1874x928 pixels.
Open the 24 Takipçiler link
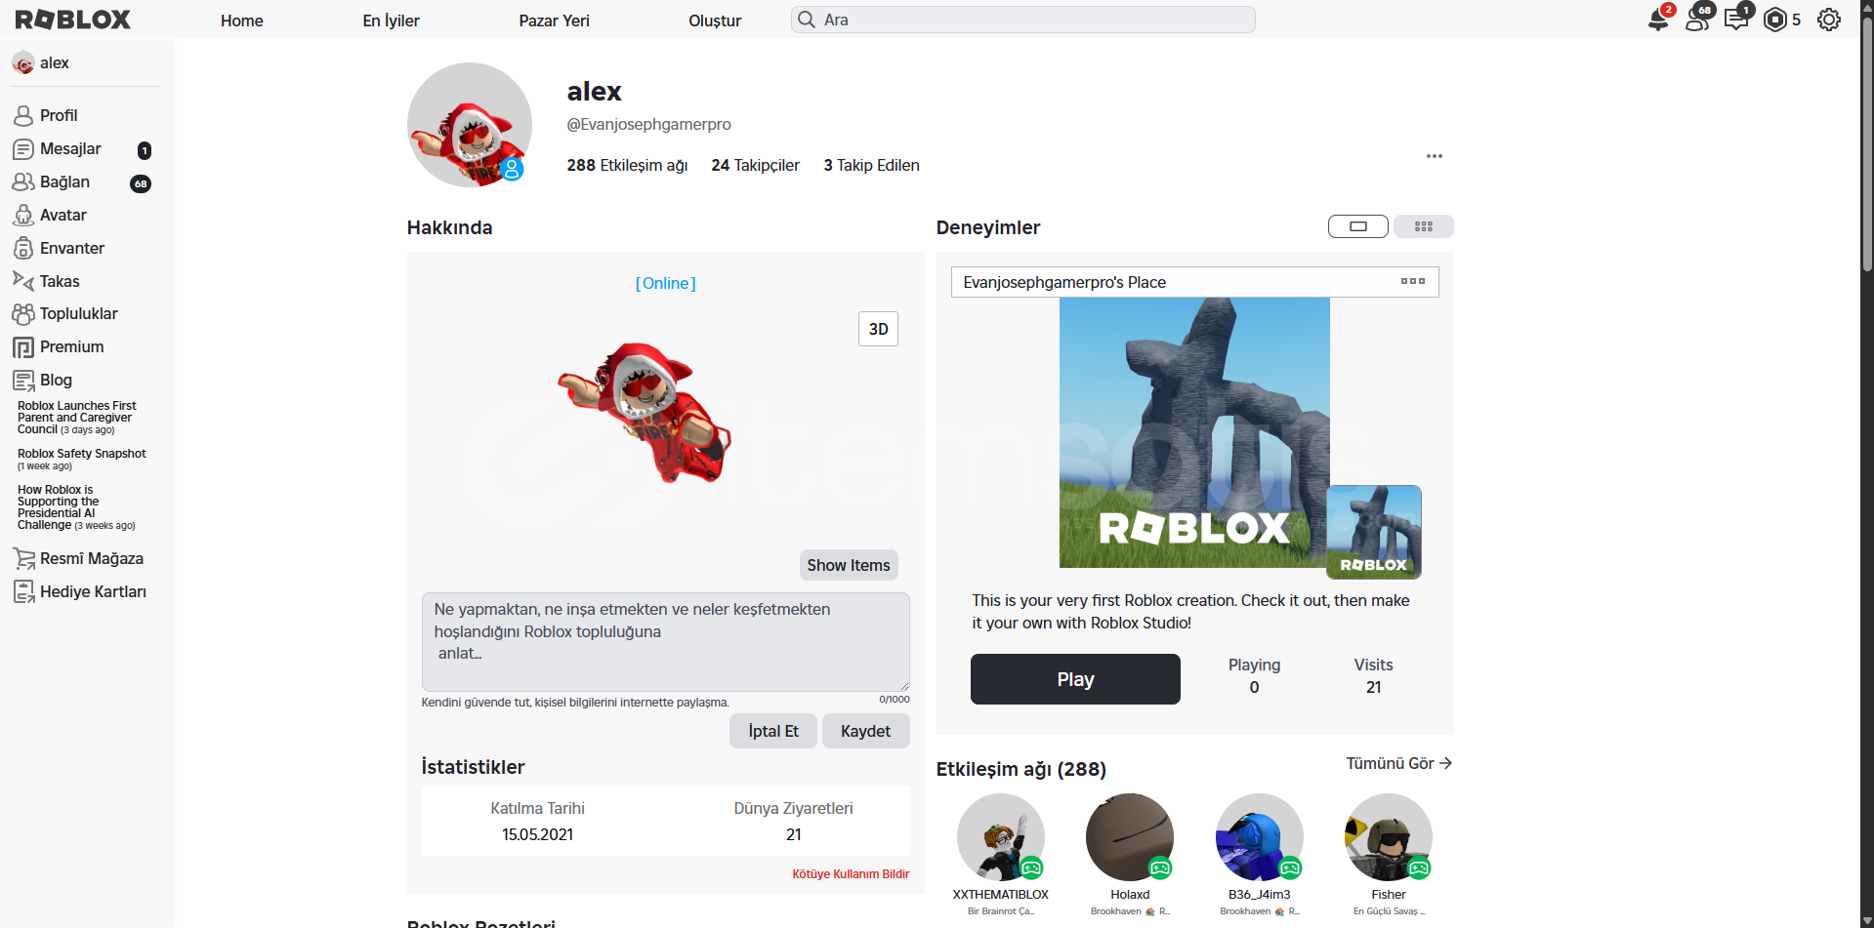click(755, 165)
